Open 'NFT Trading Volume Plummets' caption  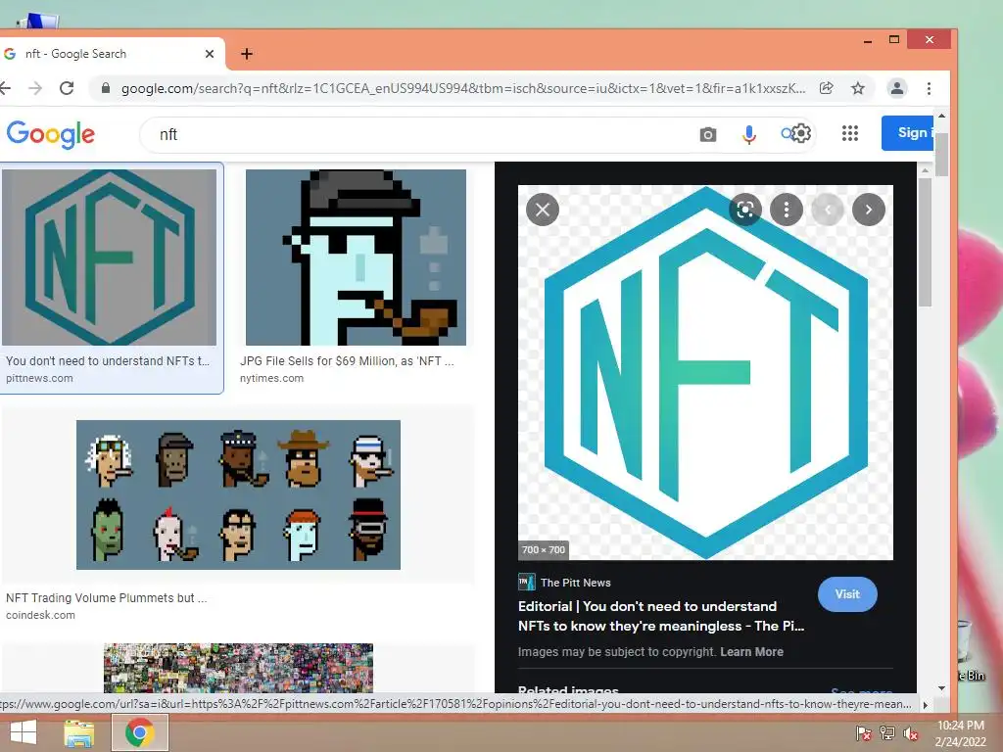pyautogui.click(x=106, y=598)
